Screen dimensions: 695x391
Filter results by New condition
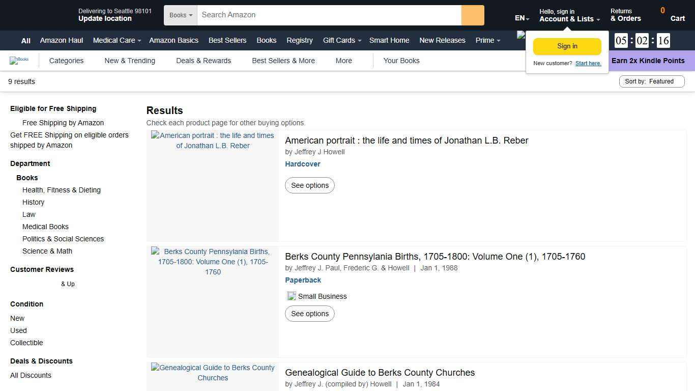(17, 318)
